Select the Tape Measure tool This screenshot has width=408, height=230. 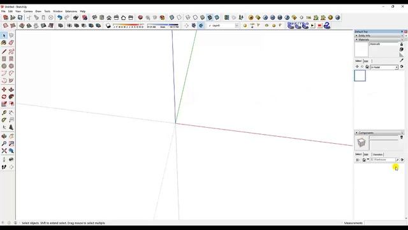tap(4, 112)
